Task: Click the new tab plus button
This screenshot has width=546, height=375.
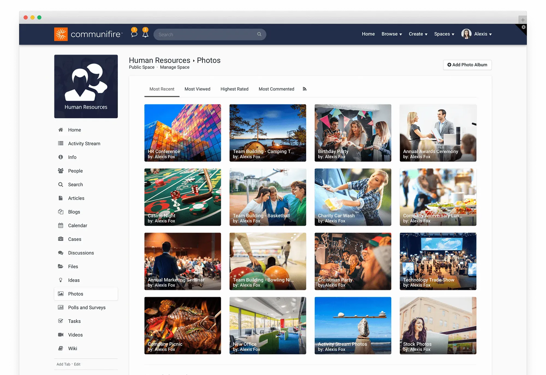Action: [x=523, y=20]
